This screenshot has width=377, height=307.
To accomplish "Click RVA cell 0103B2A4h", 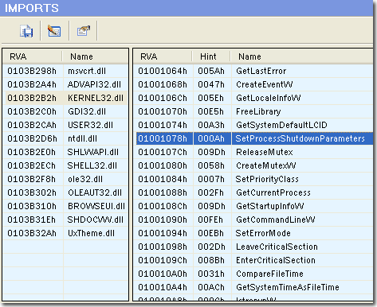I will [32, 84].
